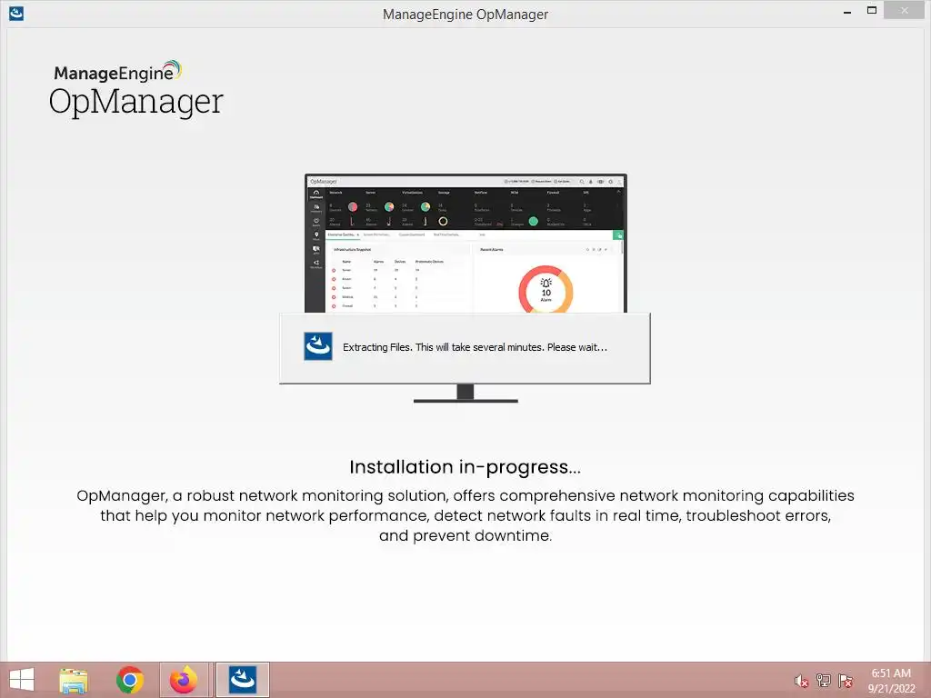Open the Windows Start menu
Viewport: 931px width, 698px height.
(x=22, y=680)
